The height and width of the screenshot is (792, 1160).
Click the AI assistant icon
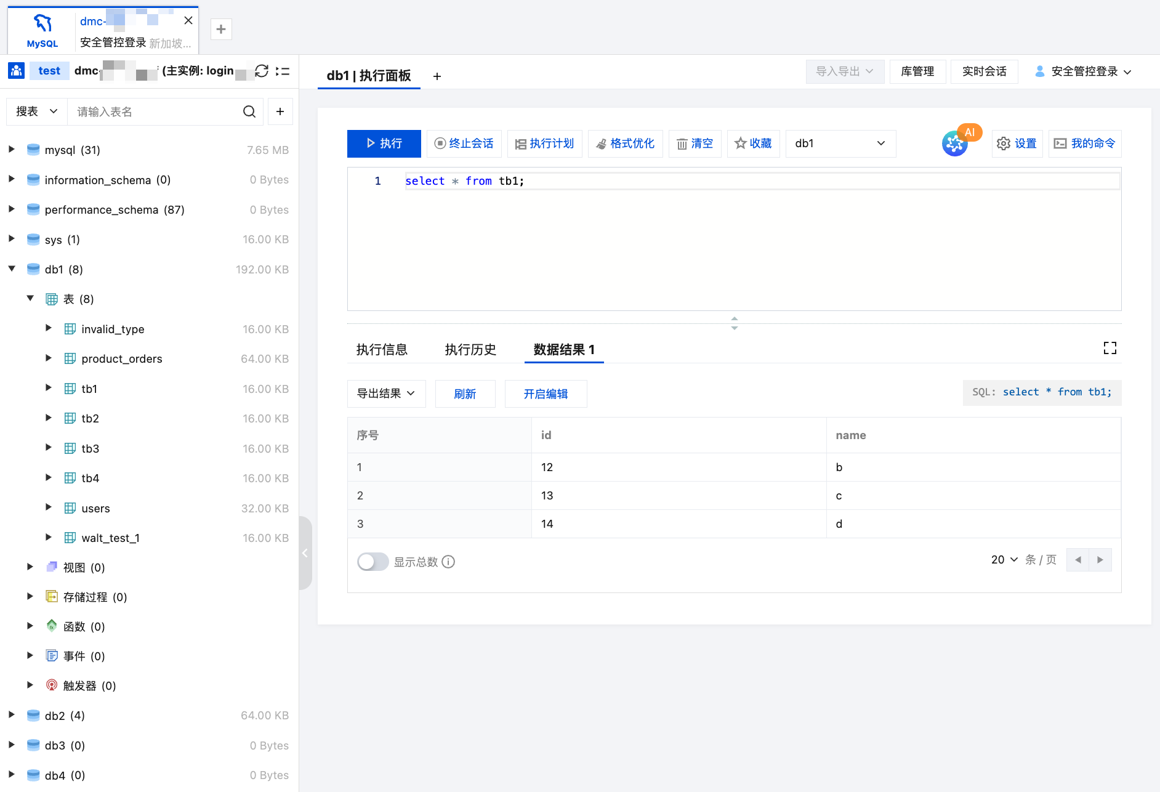pyautogui.click(x=956, y=143)
